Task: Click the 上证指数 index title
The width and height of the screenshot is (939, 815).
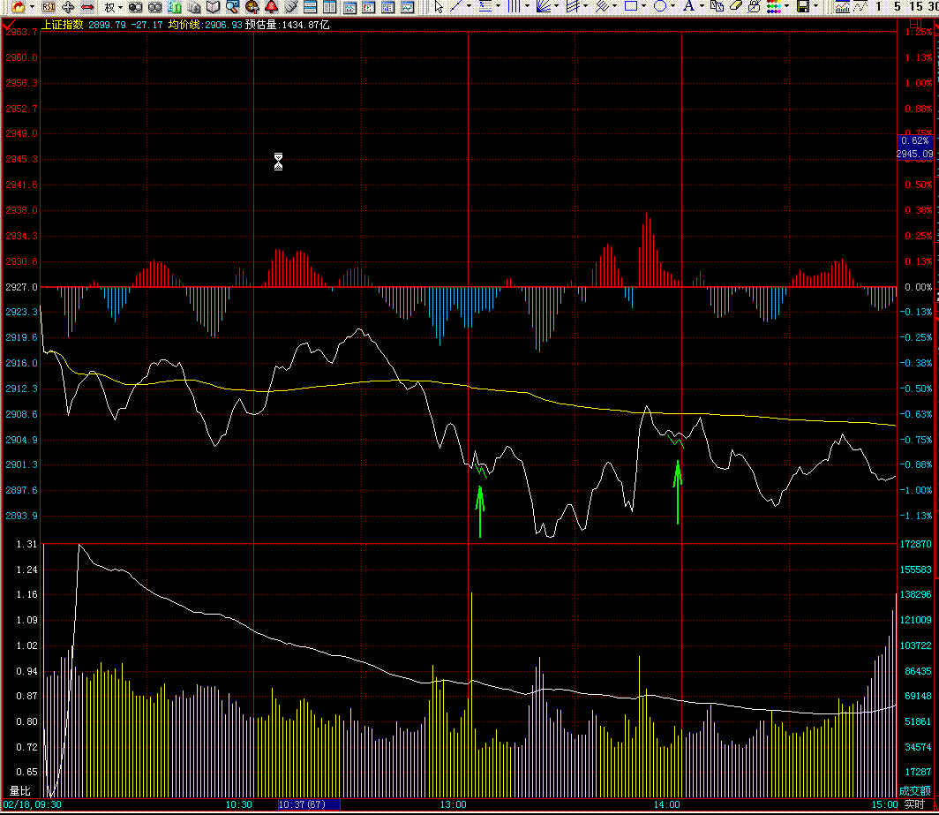Action: tap(62, 25)
